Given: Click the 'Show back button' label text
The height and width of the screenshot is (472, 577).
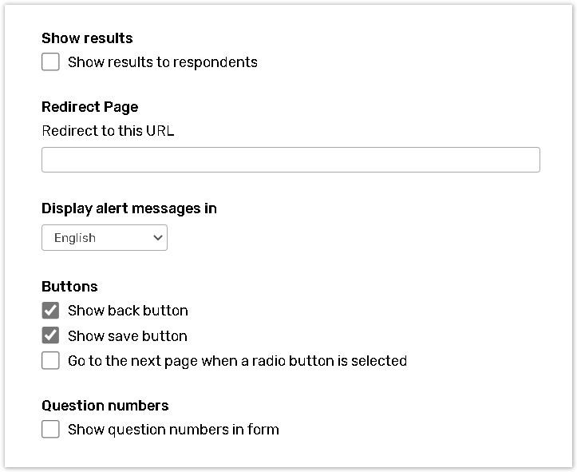Looking at the screenshot, I should pyautogui.click(x=128, y=311).
